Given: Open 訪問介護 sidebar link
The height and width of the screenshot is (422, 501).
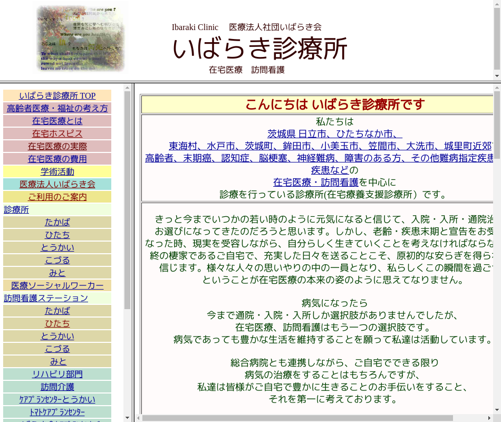Looking at the screenshot, I should 57,387.
